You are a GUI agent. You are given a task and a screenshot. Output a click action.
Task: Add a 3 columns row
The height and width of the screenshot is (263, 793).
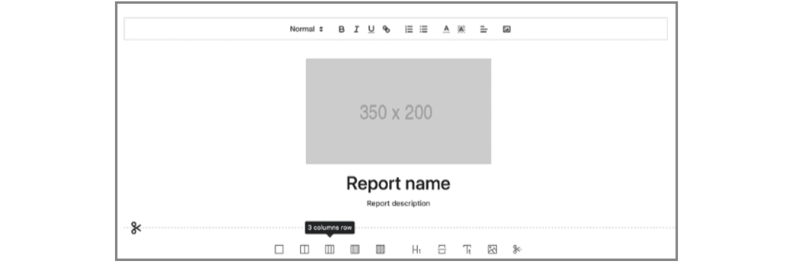330,249
